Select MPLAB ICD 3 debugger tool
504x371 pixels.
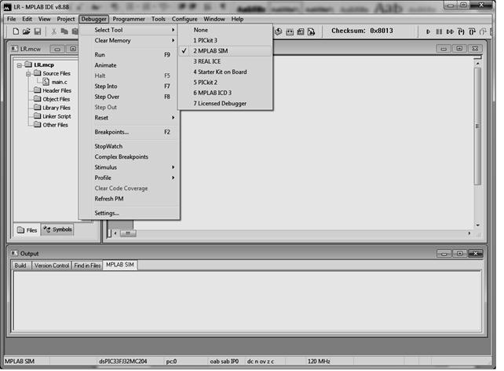click(225, 93)
